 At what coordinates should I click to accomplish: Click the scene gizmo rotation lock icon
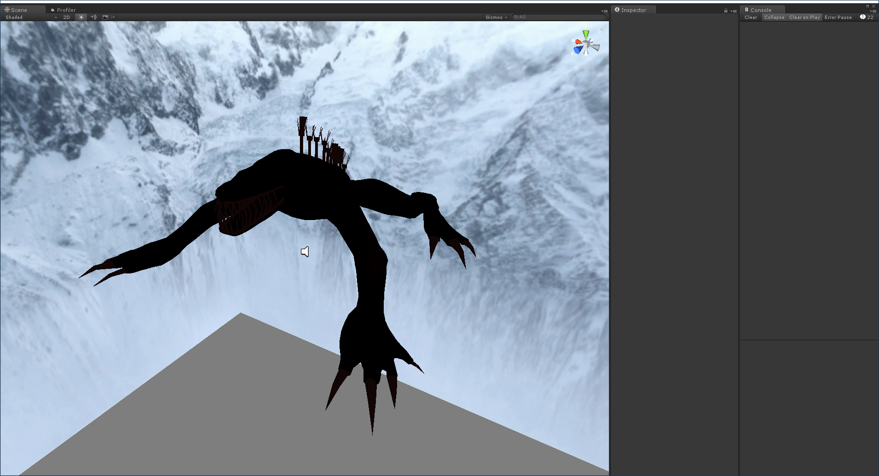click(x=602, y=29)
